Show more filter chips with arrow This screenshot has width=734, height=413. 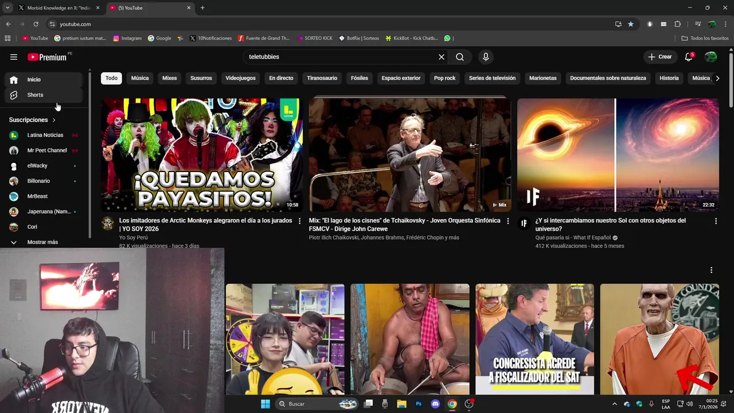tap(717, 78)
